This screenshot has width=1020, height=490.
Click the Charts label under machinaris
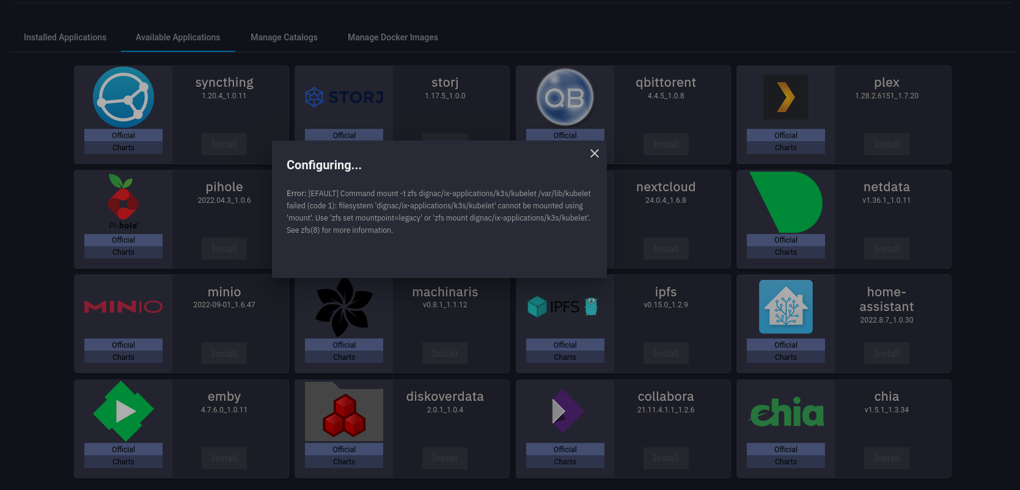point(344,357)
